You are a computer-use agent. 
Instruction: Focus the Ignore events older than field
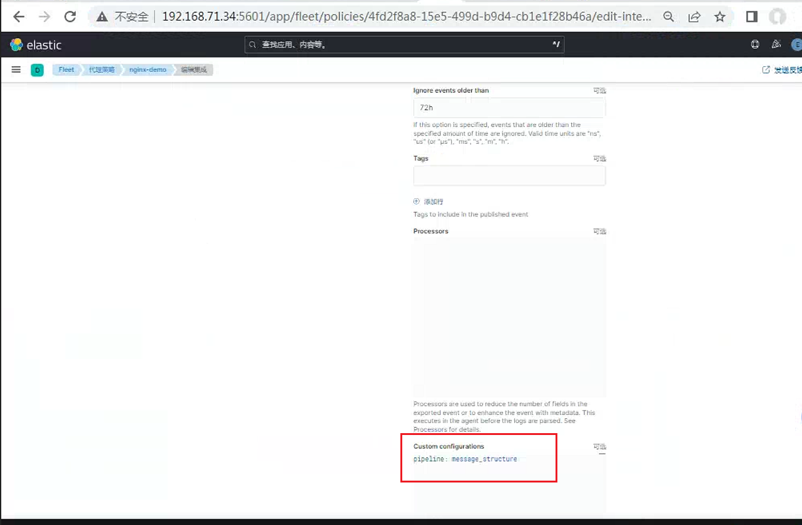[509, 107]
